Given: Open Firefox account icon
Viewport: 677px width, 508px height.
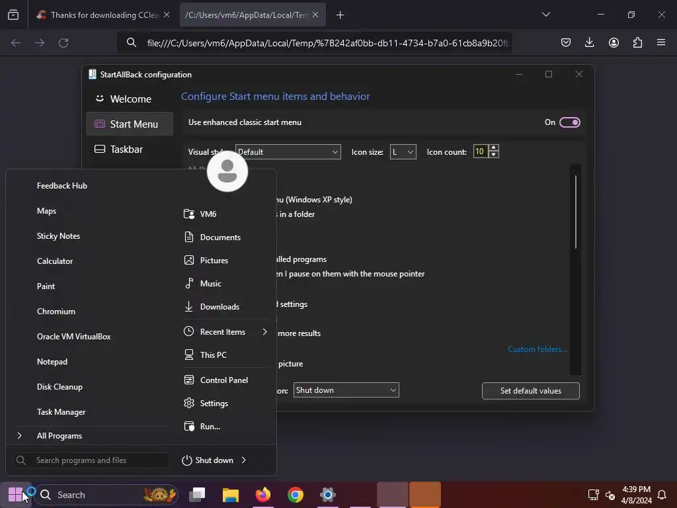Looking at the screenshot, I should [x=614, y=42].
